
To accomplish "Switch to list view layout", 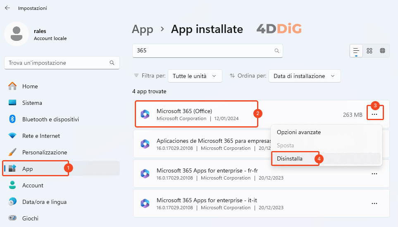I will pos(356,51).
